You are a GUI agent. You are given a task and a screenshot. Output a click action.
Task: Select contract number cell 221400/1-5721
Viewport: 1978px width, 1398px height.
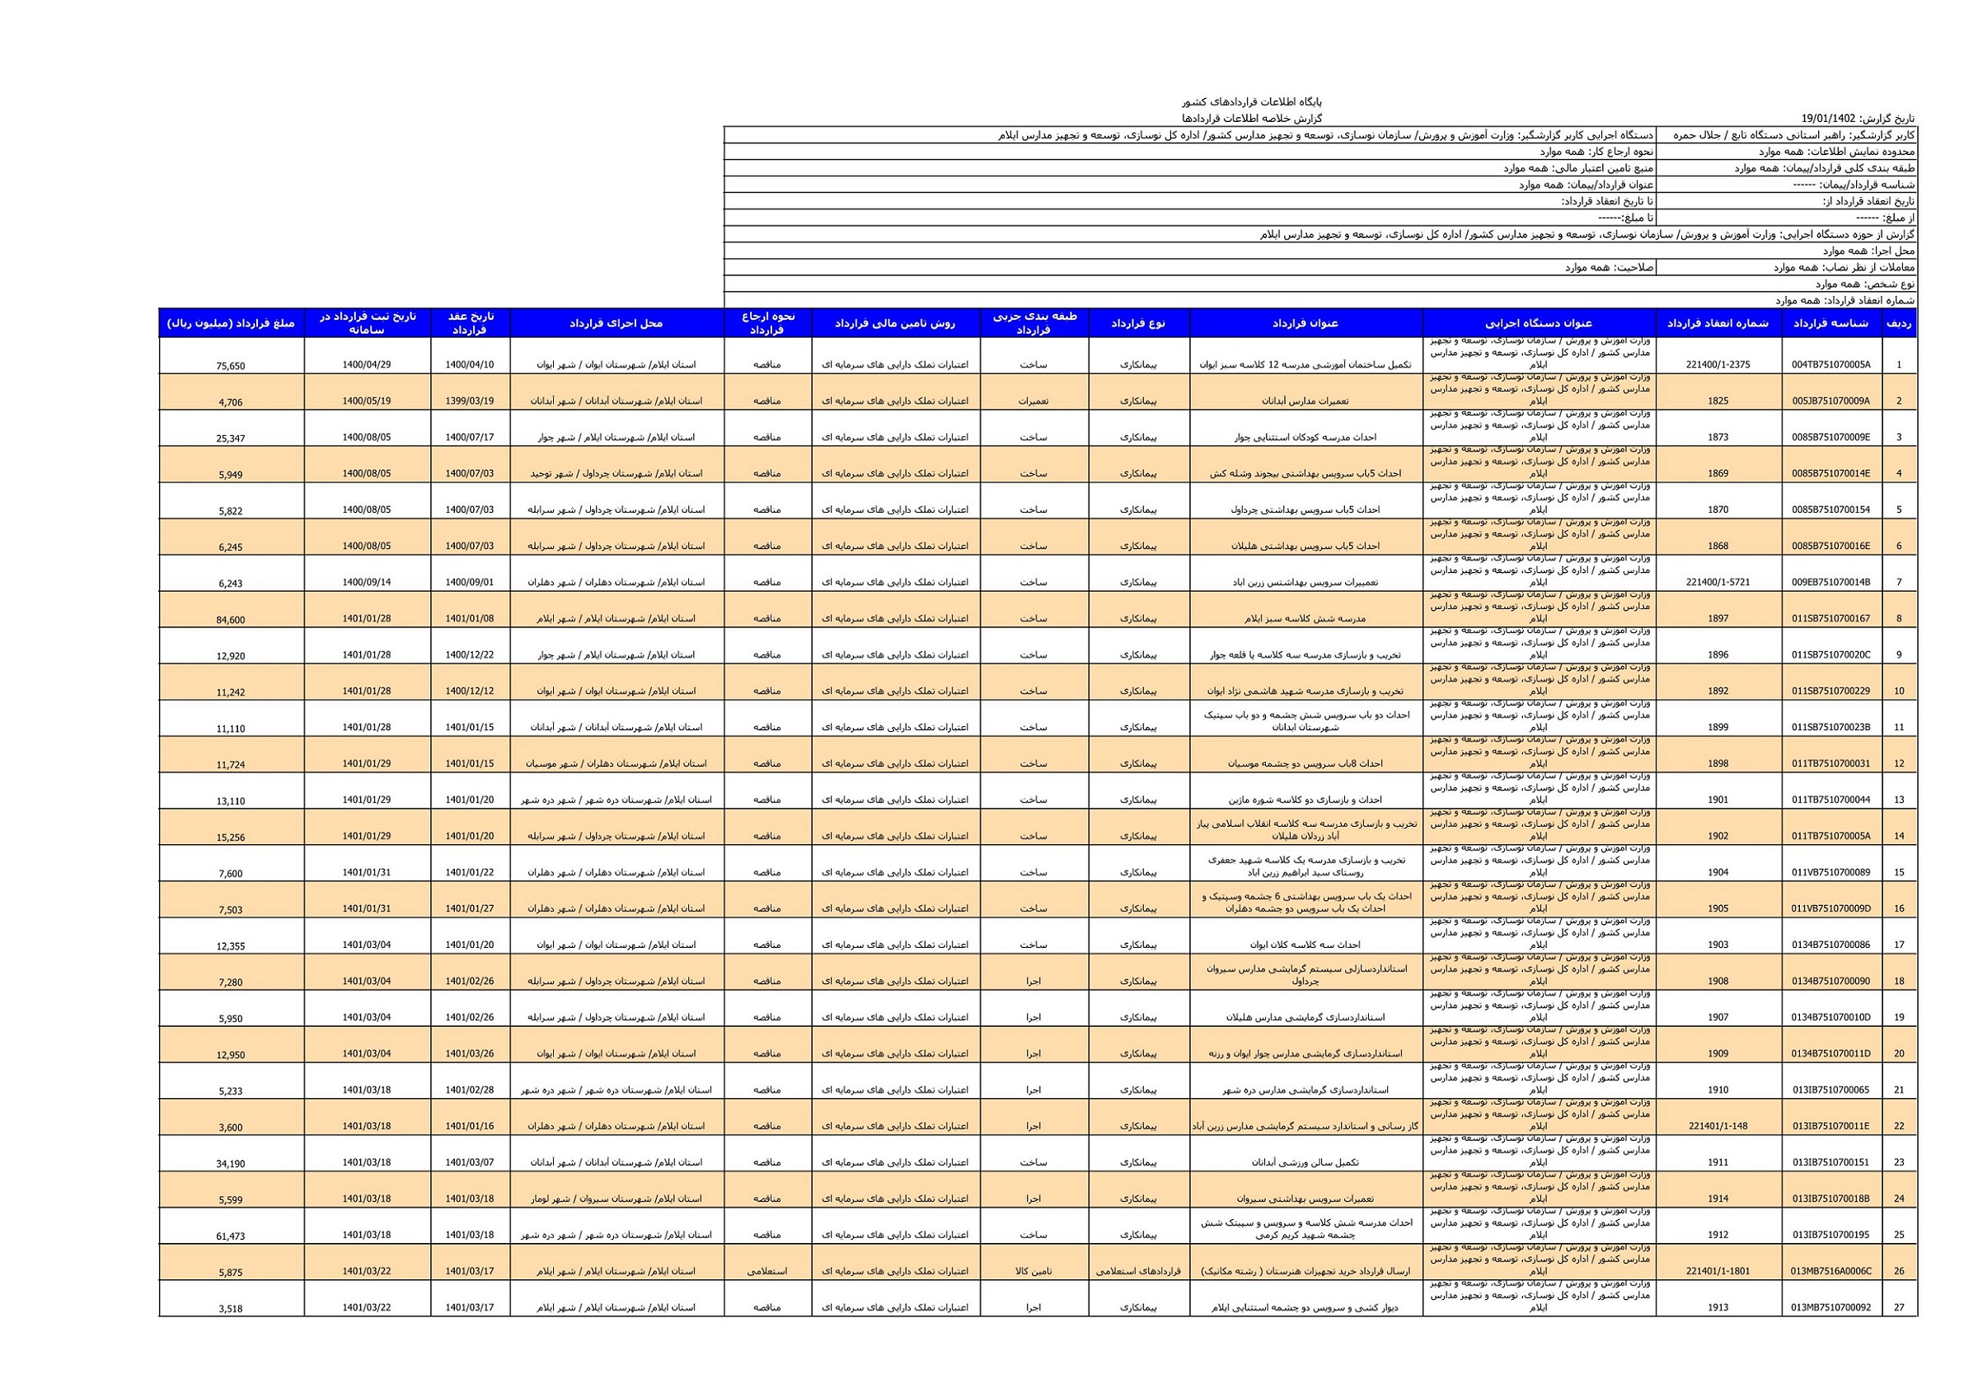coord(1718,582)
